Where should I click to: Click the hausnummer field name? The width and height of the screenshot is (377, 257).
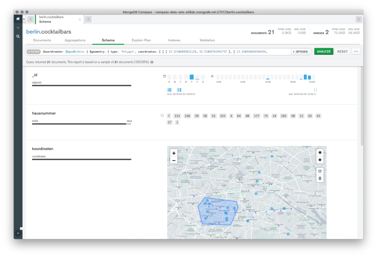(x=44, y=113)
